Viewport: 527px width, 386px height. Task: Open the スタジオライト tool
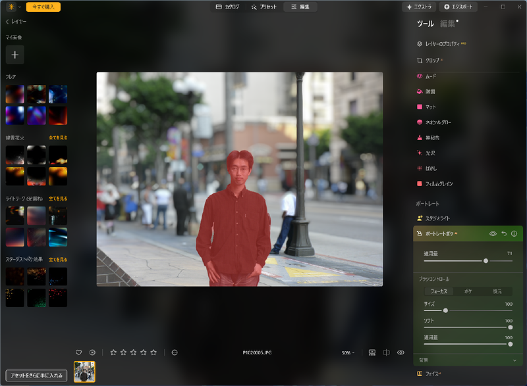pyautogui.click(x=433, y=218)
